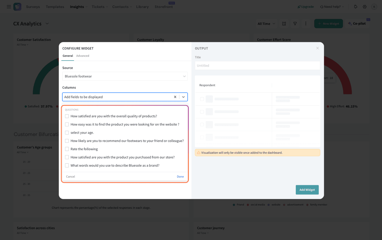Collapse the Columns dropdown chevron
Screen dimensions: 382x240
[184, 97]
